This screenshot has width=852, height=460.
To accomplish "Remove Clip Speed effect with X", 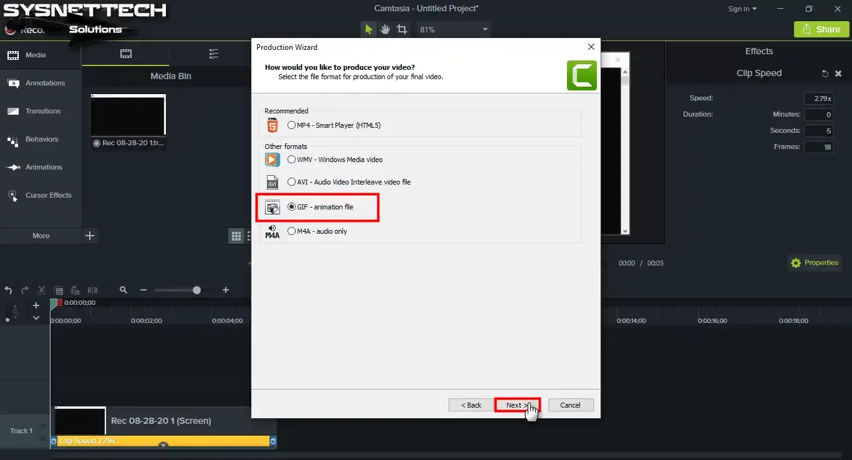I will (837, 74).
